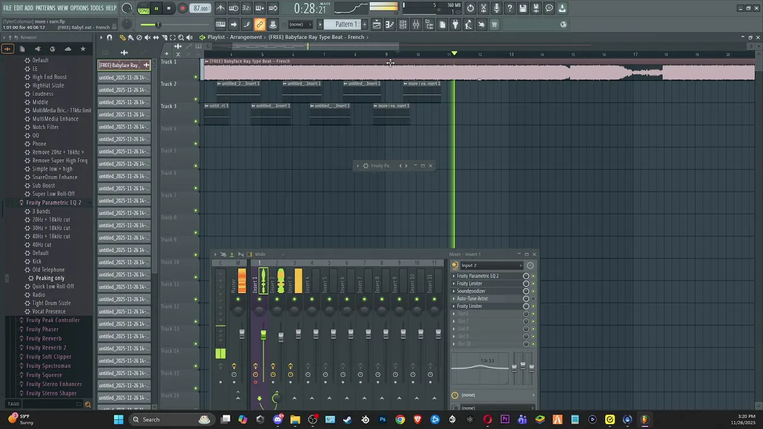Select the Vocal Presence preset in browser
Image resolution: width=763 pixels, height=429 pixels.
[x=49, y=312]
